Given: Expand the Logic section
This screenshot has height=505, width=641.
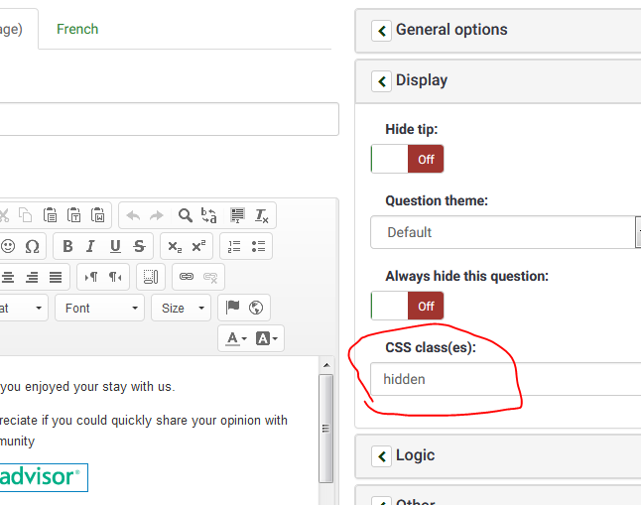Looking at the screenshot, I should tap(381, 455).
